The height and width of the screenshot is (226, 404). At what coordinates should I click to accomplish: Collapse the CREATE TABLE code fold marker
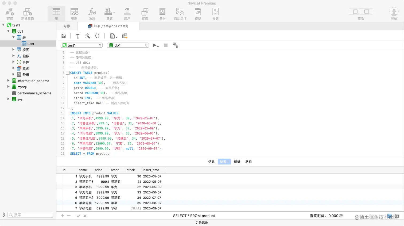pyautogui.click(x=68, y=73)
